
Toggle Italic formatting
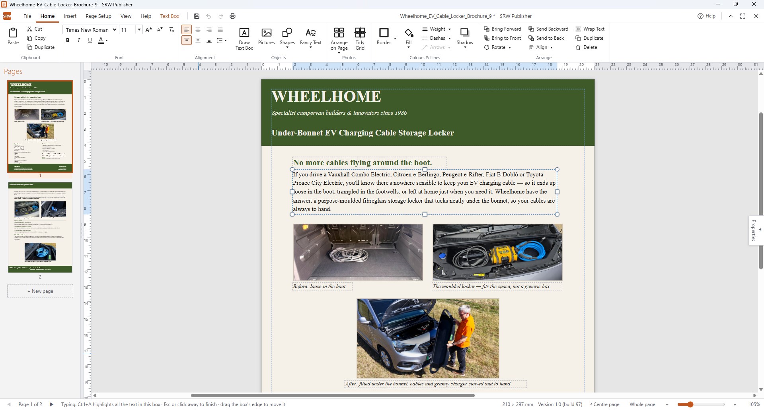(x=79, y=40)
